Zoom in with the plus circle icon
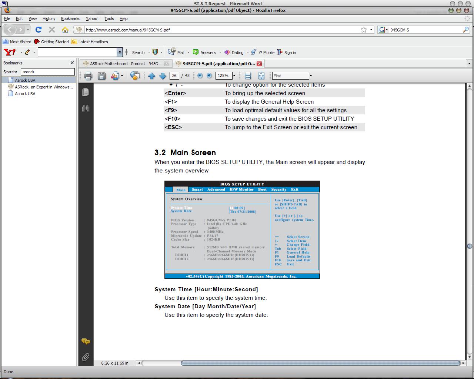Screen dimensions: 474x379 click(209, 76)
